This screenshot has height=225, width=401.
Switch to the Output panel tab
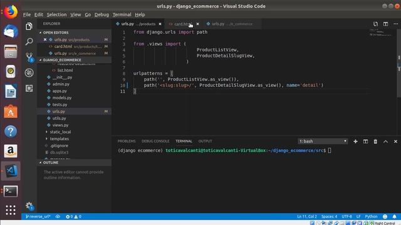pos(205,141)
